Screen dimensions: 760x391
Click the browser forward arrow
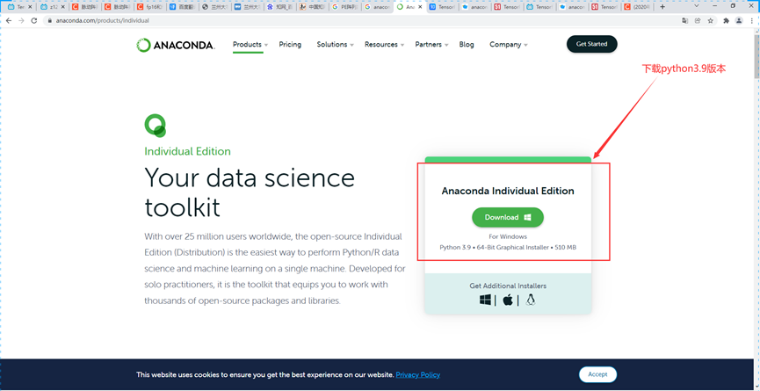[21, 21]
